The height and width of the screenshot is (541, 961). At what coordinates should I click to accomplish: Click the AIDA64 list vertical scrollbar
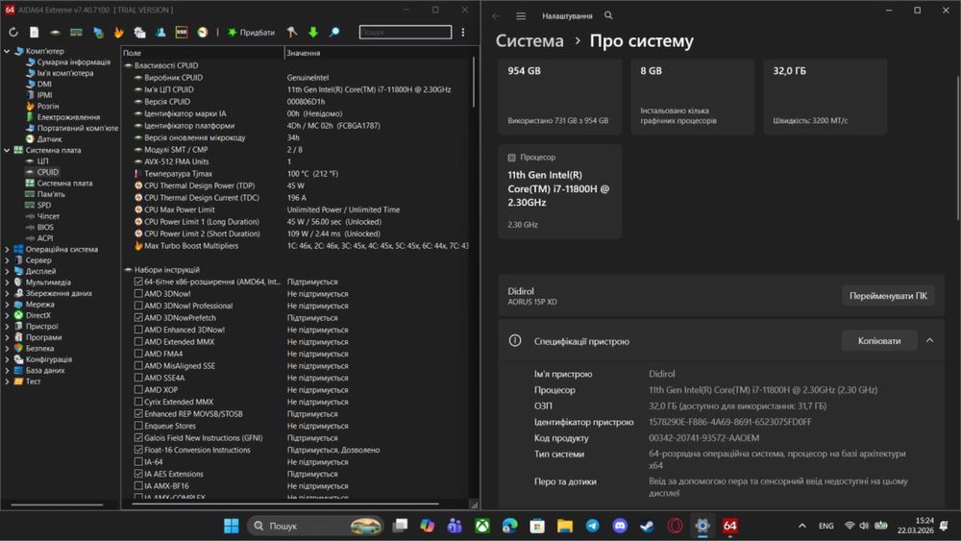[473, 83]
